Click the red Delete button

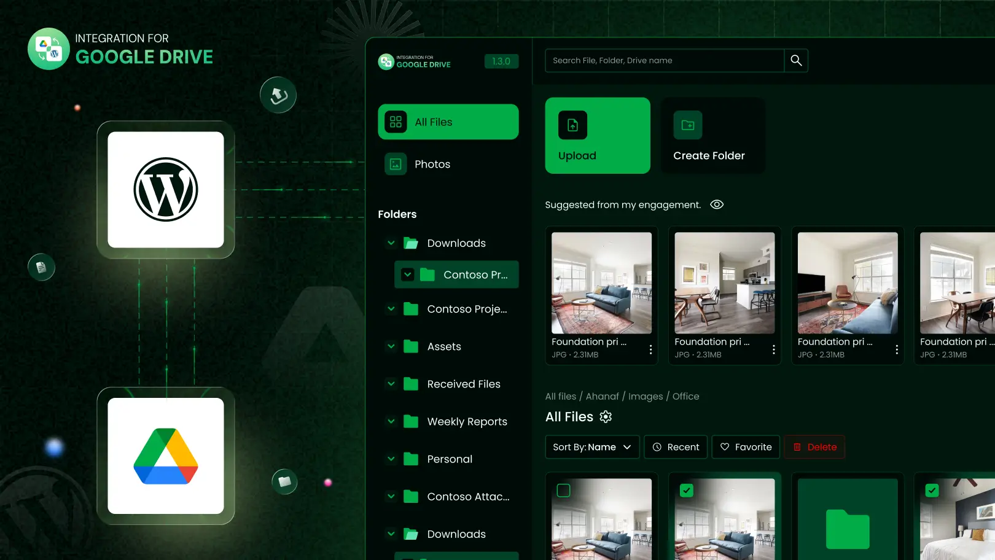pyautogui.click(x=814, y=447)
